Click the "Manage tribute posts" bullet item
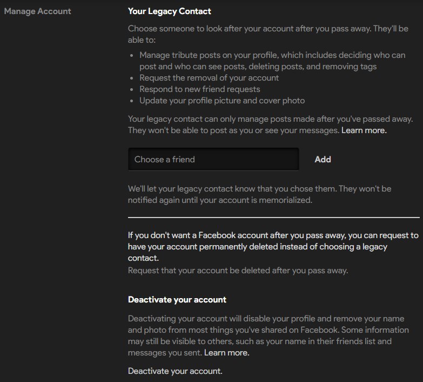 click(x=272, y=61)
